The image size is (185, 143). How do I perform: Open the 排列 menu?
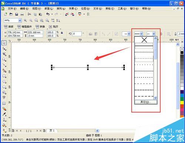[61, 8]
